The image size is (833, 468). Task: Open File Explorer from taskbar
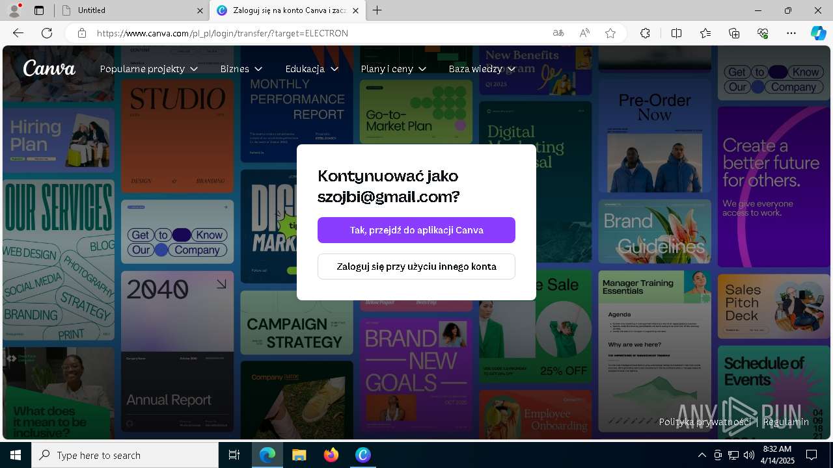pos(299,455)
